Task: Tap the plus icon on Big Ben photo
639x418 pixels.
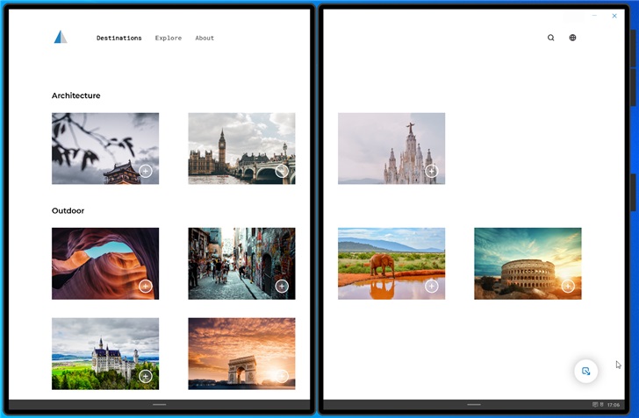Action: pos(282,171)
